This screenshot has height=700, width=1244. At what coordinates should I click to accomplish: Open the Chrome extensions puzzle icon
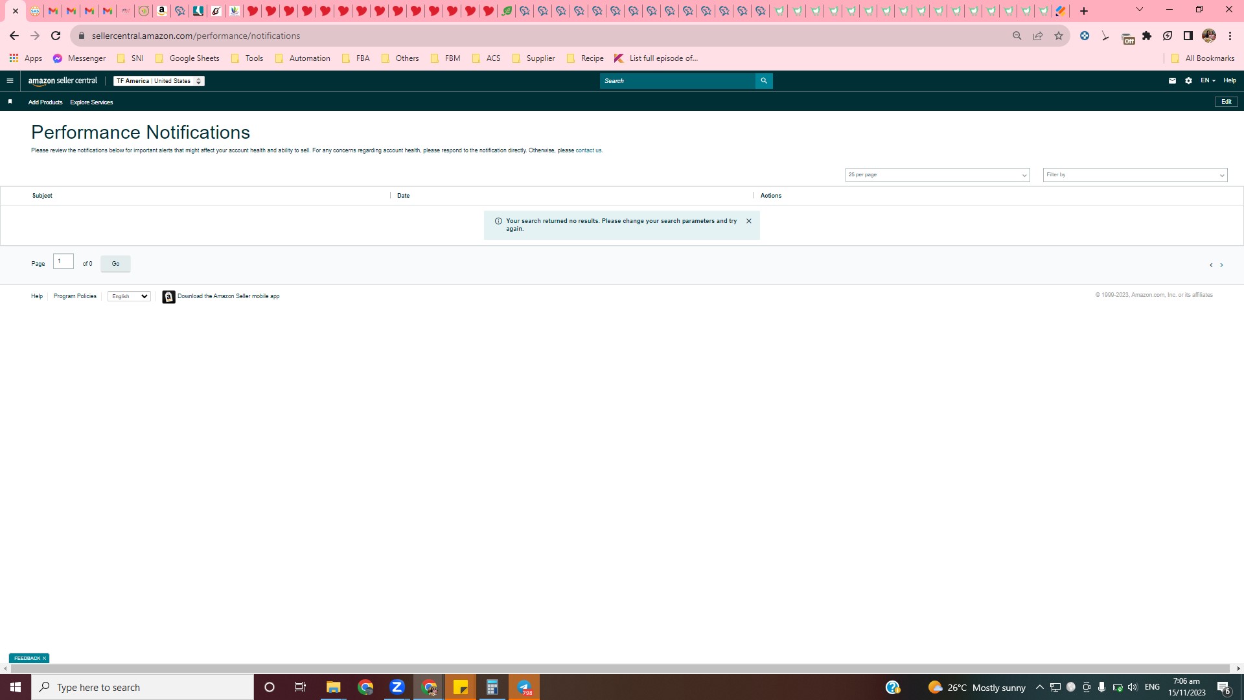1147,36
